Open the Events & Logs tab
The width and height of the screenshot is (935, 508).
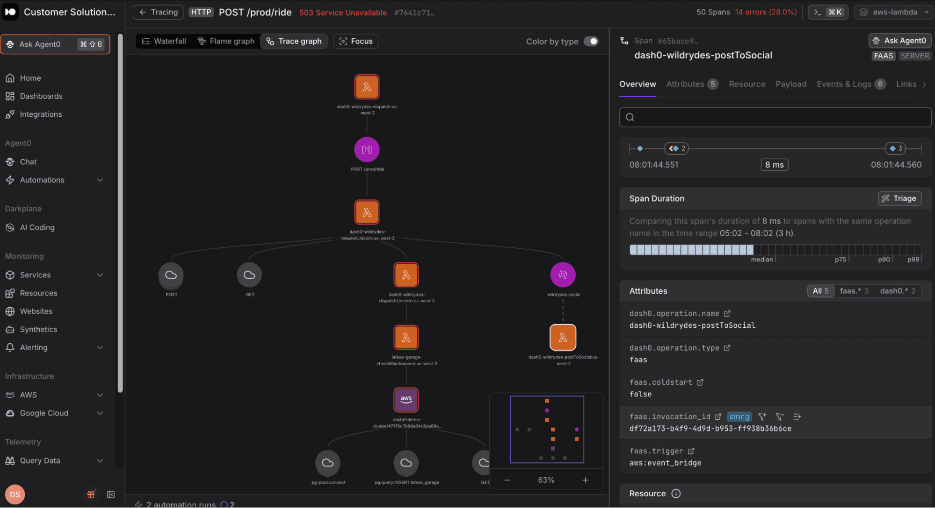tap(851, 85)
